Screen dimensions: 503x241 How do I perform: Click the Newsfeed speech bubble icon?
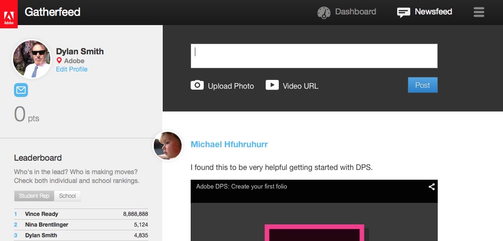403,13
